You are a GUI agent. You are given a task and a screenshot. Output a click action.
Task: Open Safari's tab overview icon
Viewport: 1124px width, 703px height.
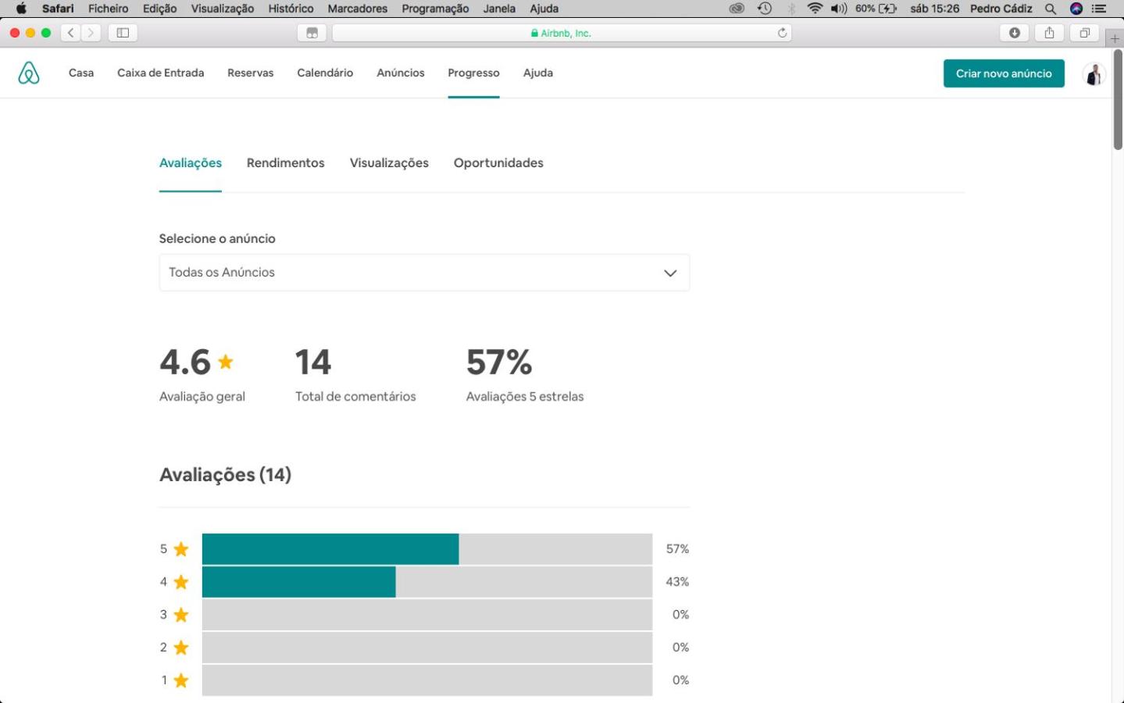[x=312, y=33]
